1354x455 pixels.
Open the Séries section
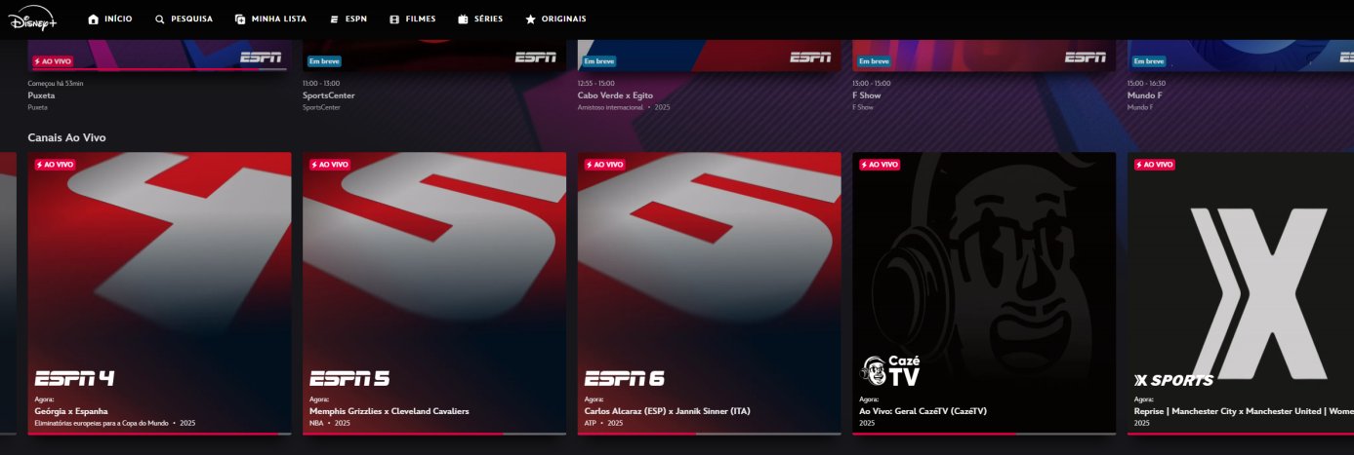[489, 19]
